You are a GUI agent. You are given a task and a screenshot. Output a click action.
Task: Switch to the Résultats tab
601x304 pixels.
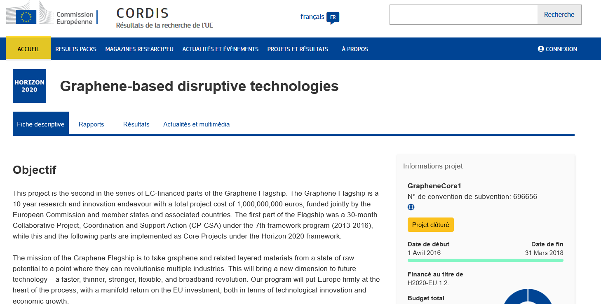(136, 124)
